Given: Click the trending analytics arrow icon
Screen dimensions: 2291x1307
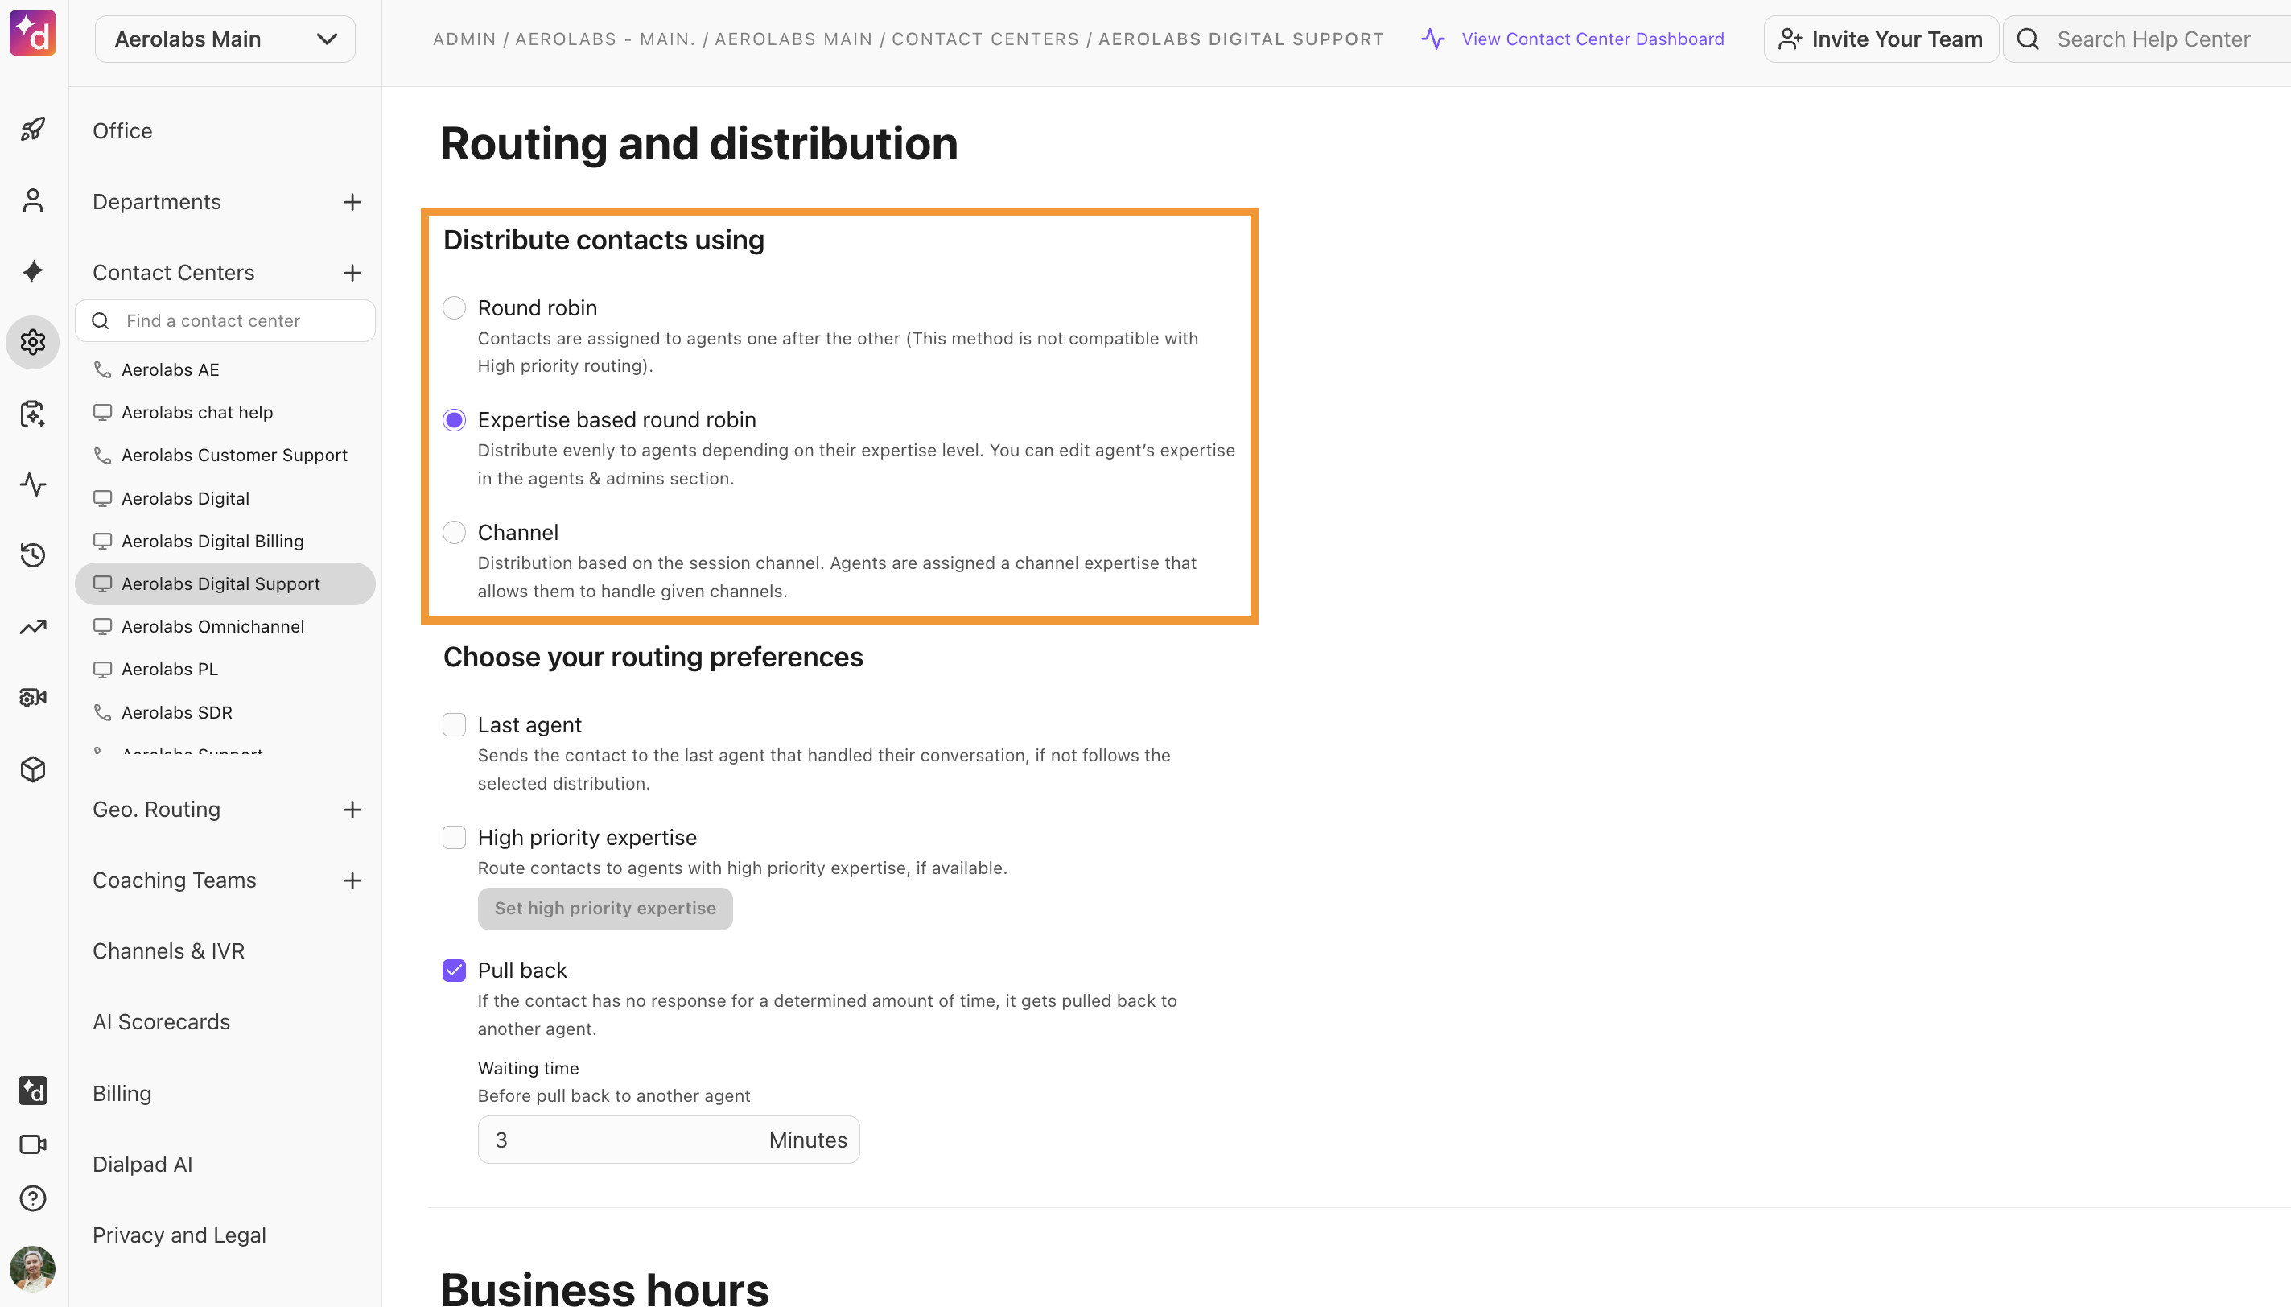Looking at the screenshot, I should 33,627.
